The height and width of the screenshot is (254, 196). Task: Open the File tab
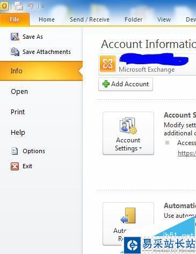click(x=14, y=19)
